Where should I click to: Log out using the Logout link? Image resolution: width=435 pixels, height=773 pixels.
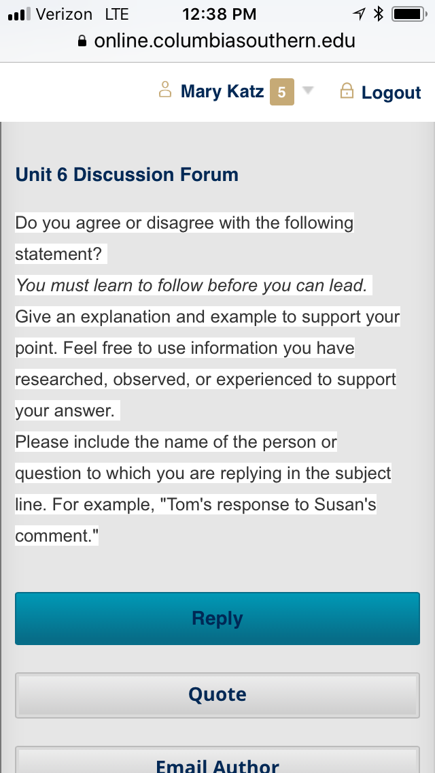pos(391,92)
